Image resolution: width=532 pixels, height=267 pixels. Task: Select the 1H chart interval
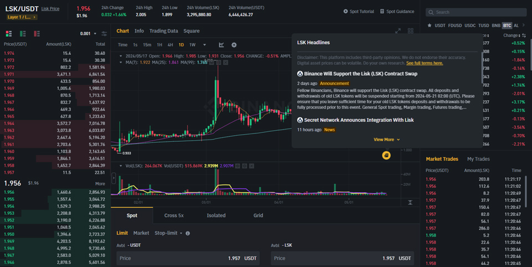[160, 45]
